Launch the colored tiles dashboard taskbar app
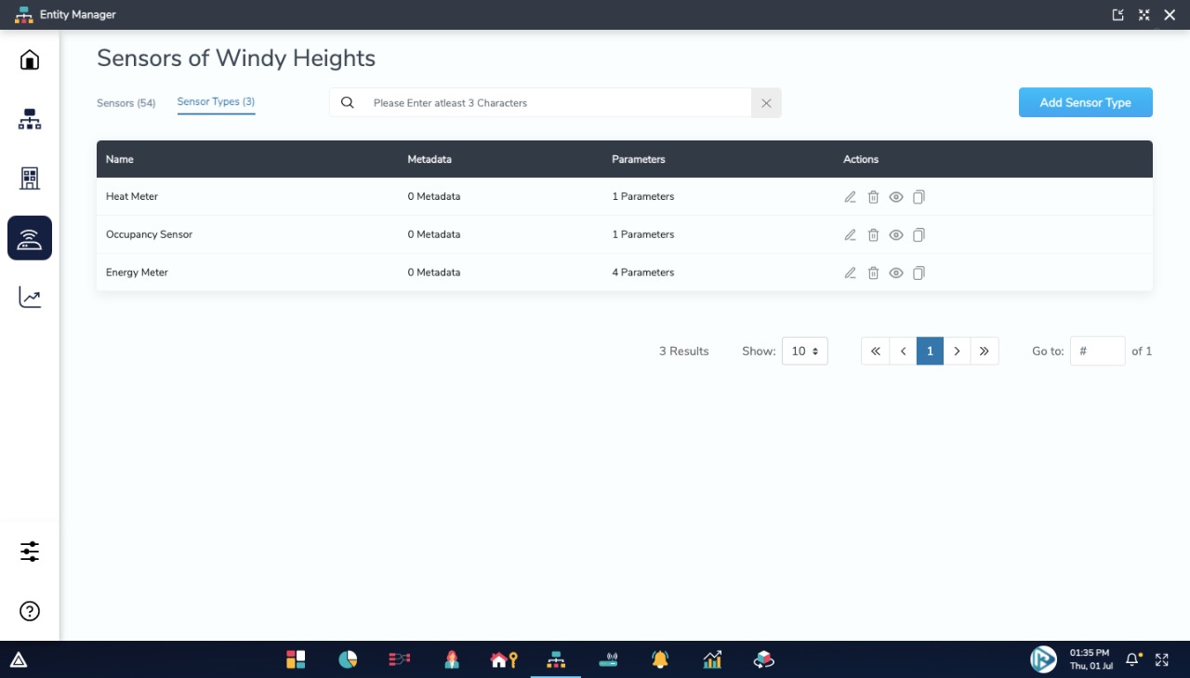The width and height of the screenshot is (1190, 678). pos(296,659)
